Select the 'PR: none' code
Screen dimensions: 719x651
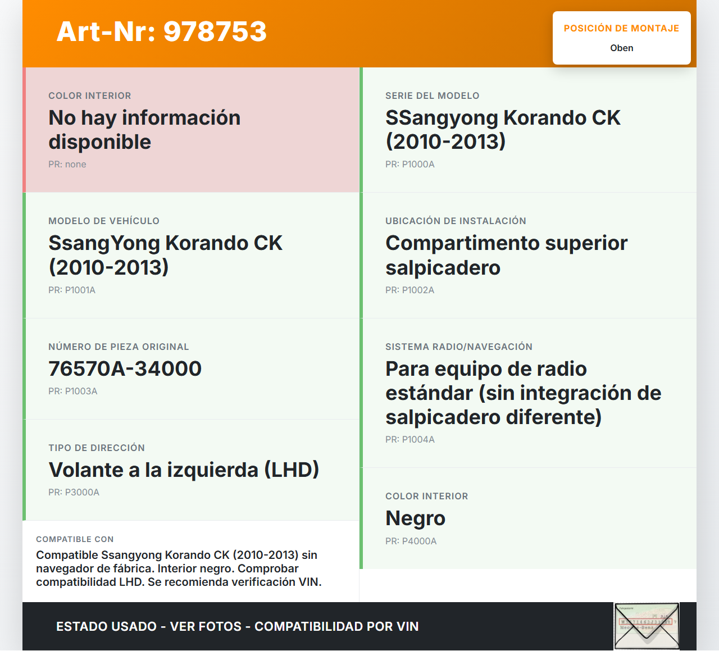coord(67,164)
